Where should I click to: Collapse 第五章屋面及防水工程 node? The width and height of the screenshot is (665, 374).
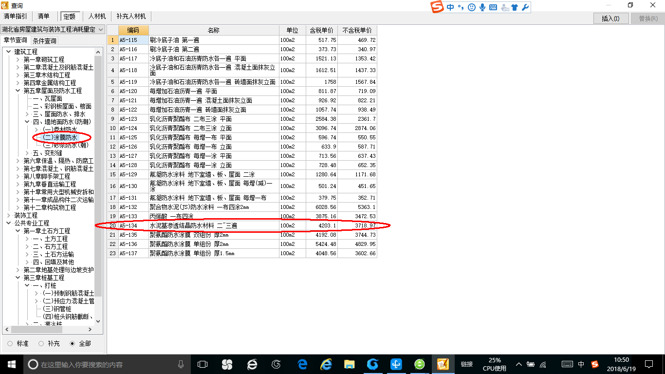(18, 91)
